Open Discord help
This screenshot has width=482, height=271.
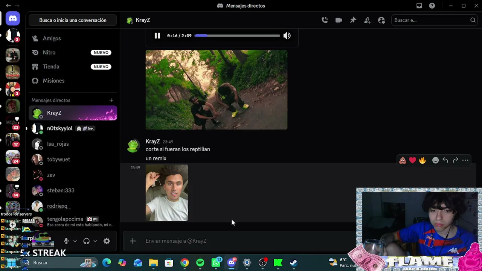coord(432,6)
